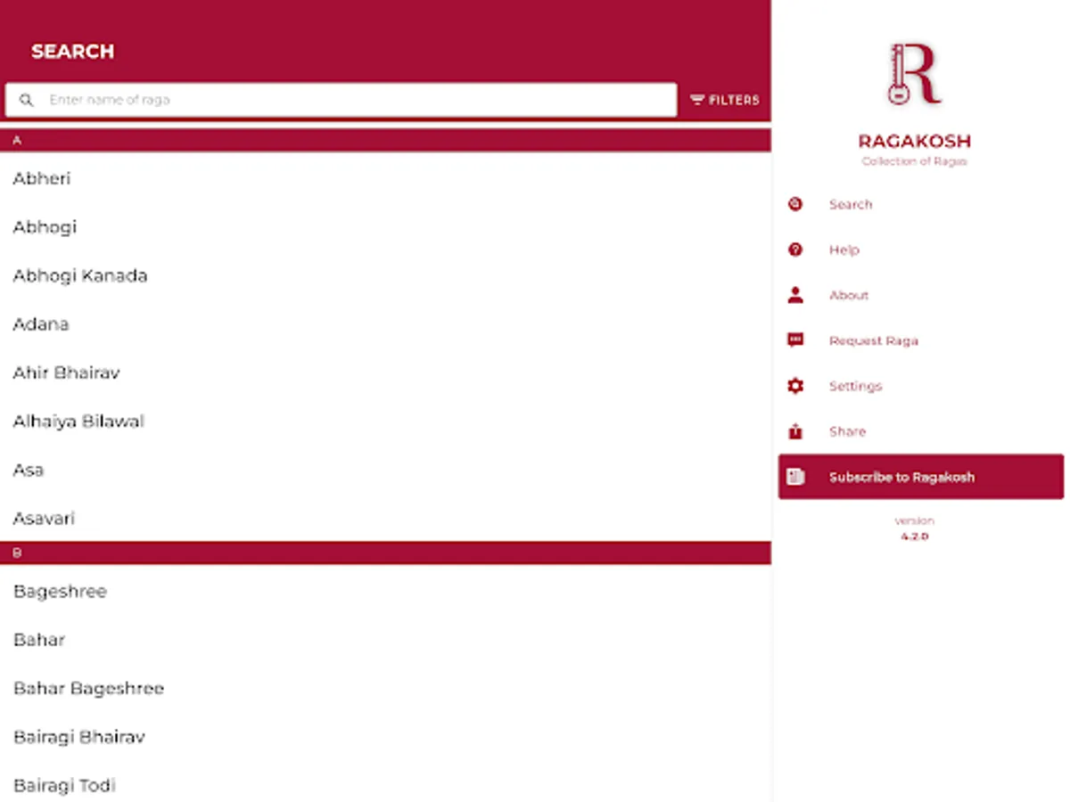1070x802 pixels.
Task: Focus the 'Enter name of raga' field
Action: (342, 100)
